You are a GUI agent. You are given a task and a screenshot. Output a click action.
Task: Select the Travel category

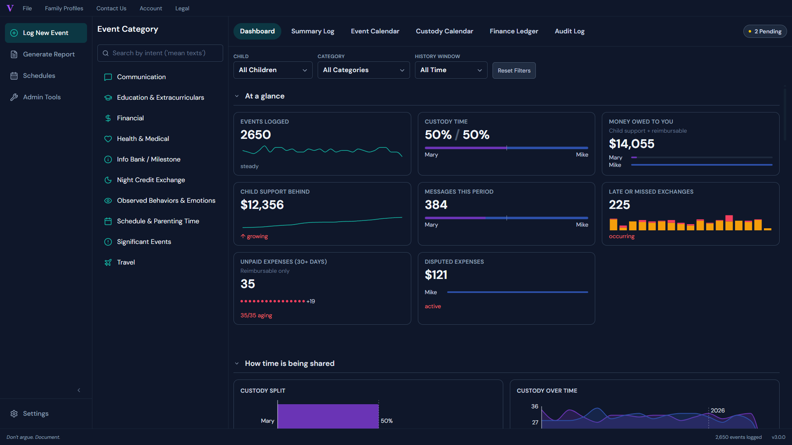point(160,262)
